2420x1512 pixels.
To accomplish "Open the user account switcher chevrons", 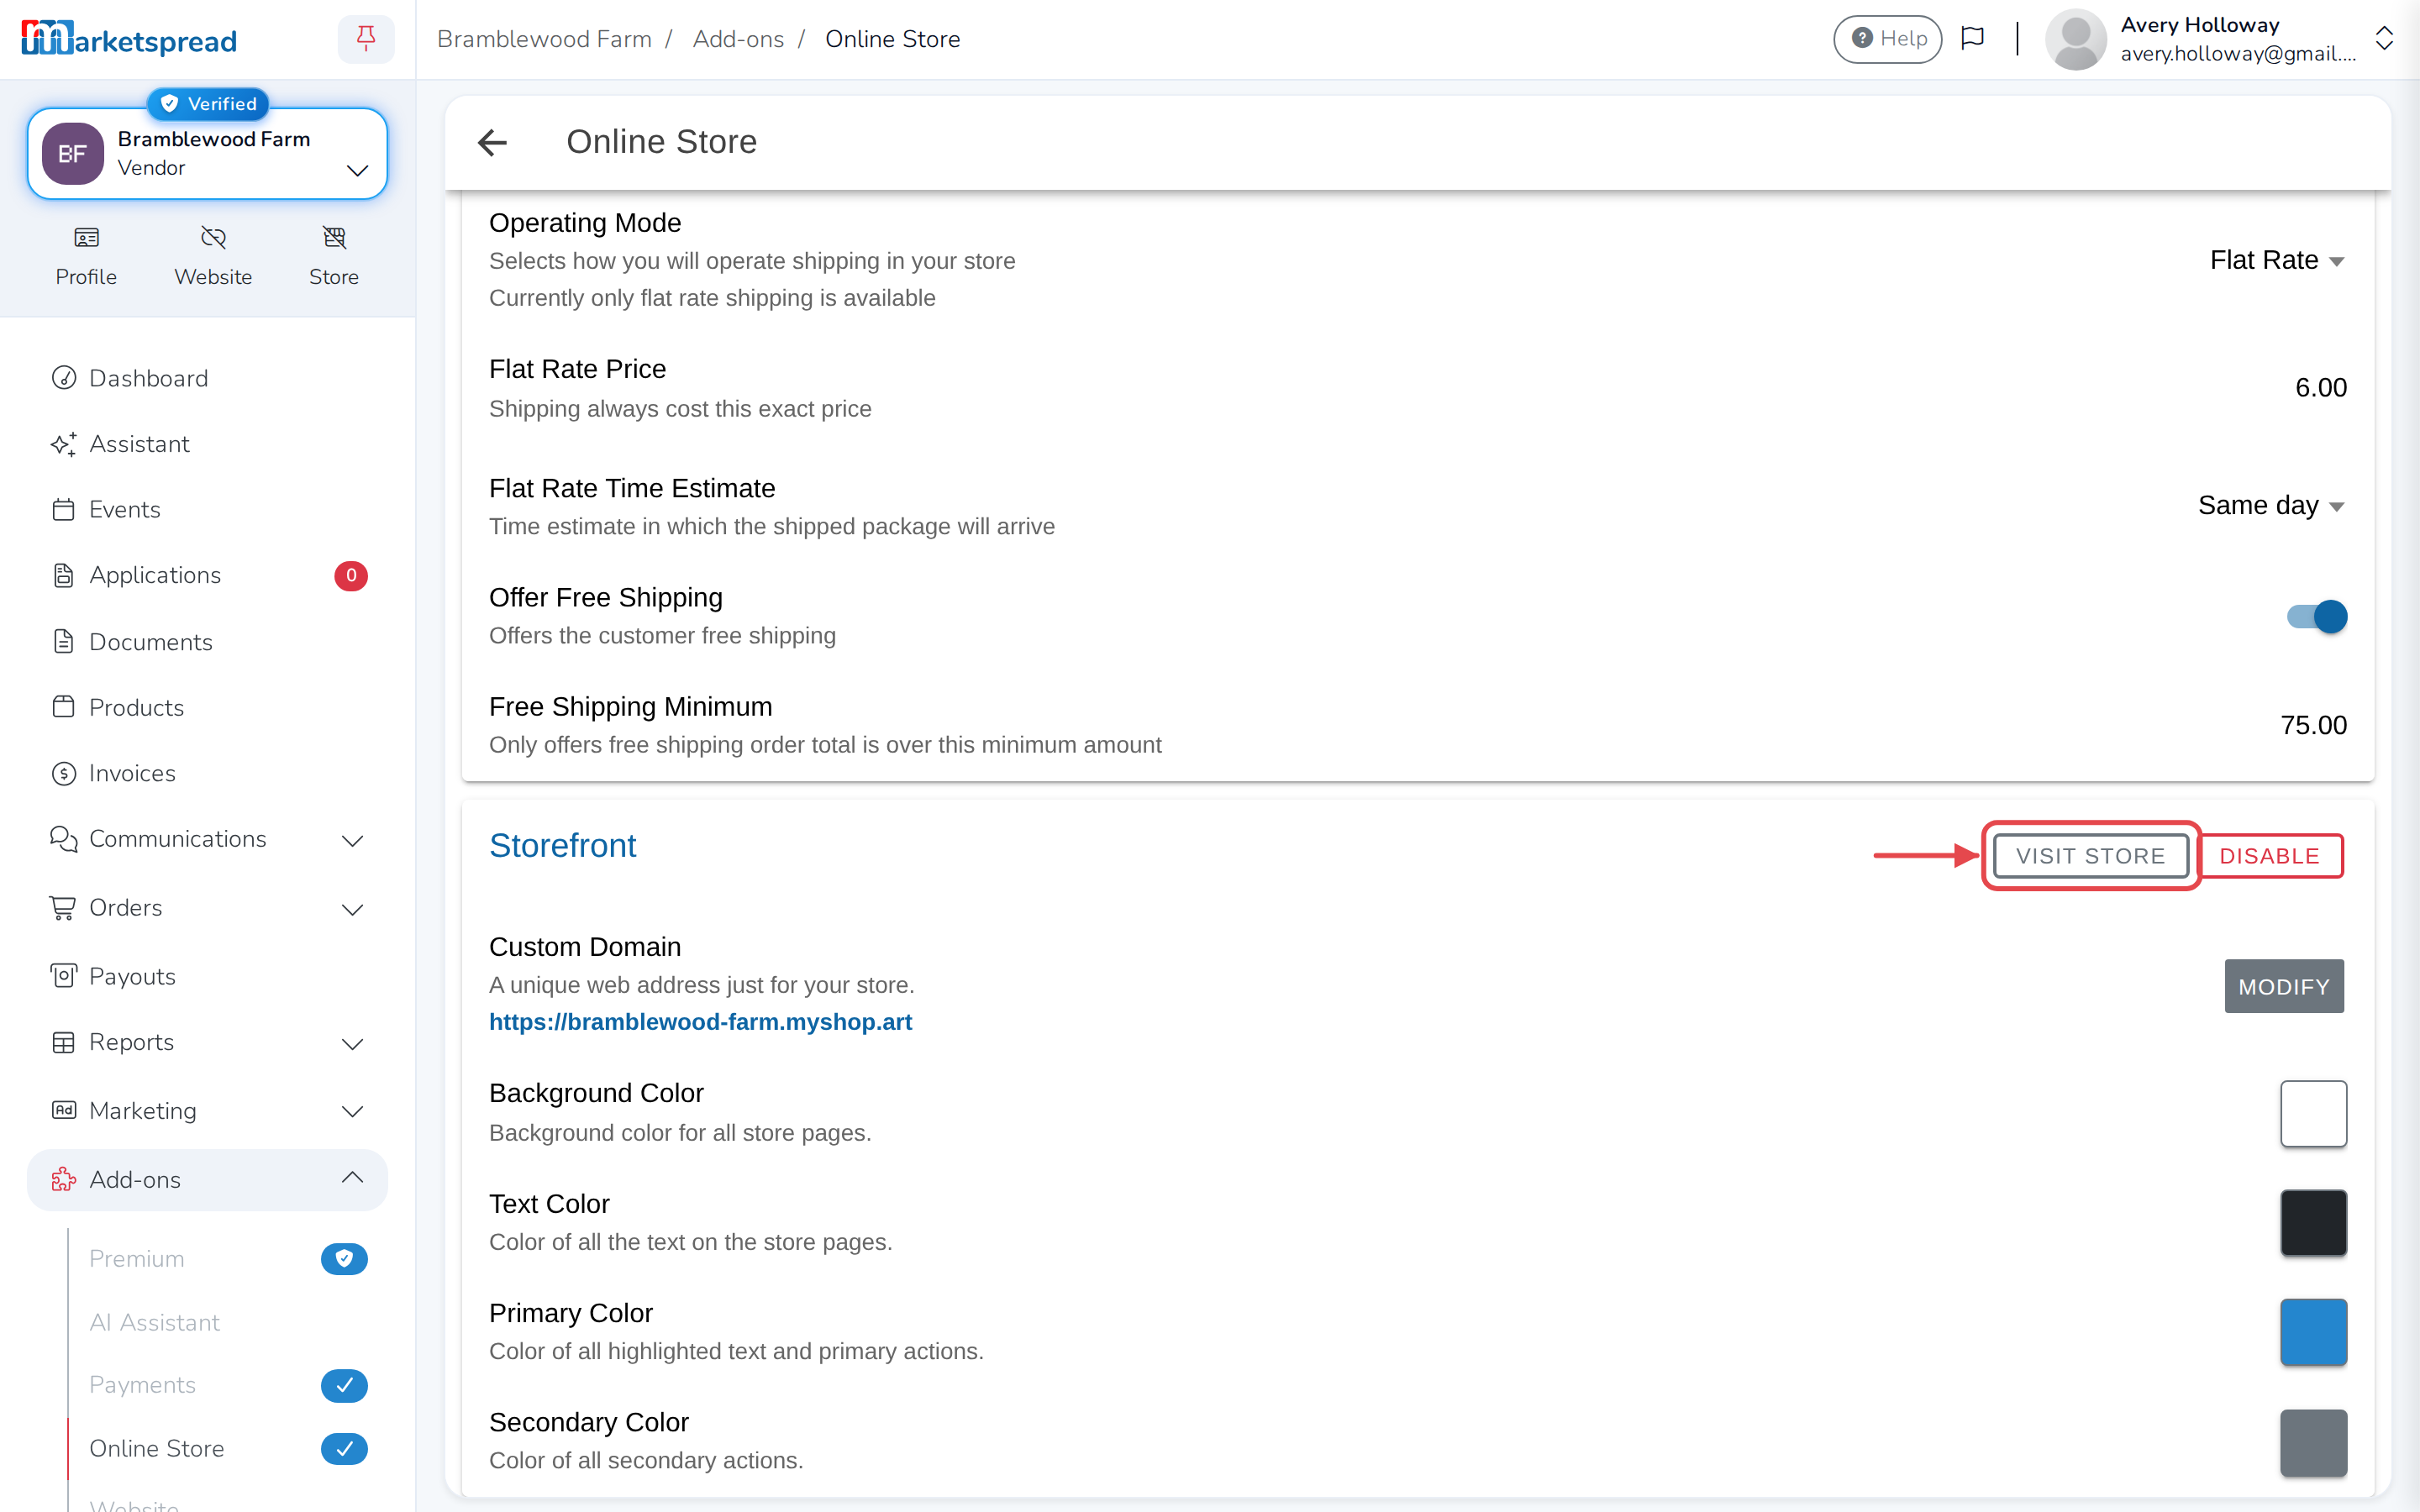I will click(x=2384, y=39).
